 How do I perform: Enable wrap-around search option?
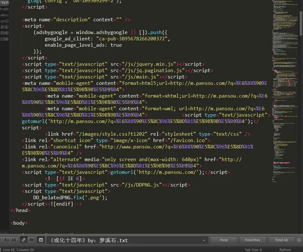tap(23, 240)
